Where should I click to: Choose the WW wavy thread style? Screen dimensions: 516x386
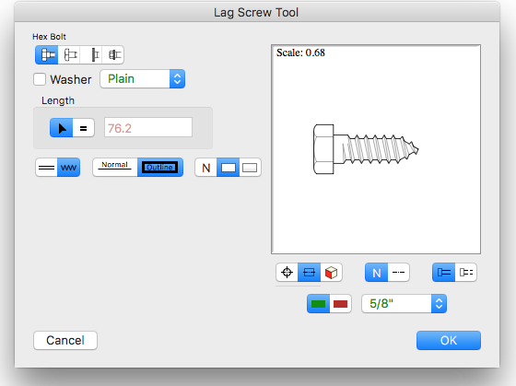68,168
